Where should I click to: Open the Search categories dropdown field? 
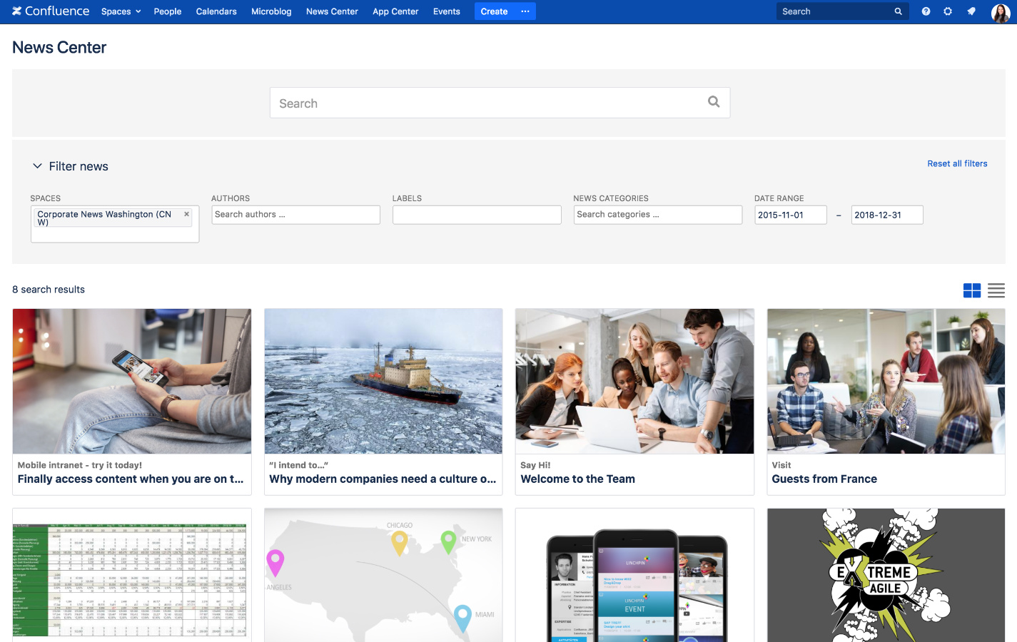coord(657,215)
